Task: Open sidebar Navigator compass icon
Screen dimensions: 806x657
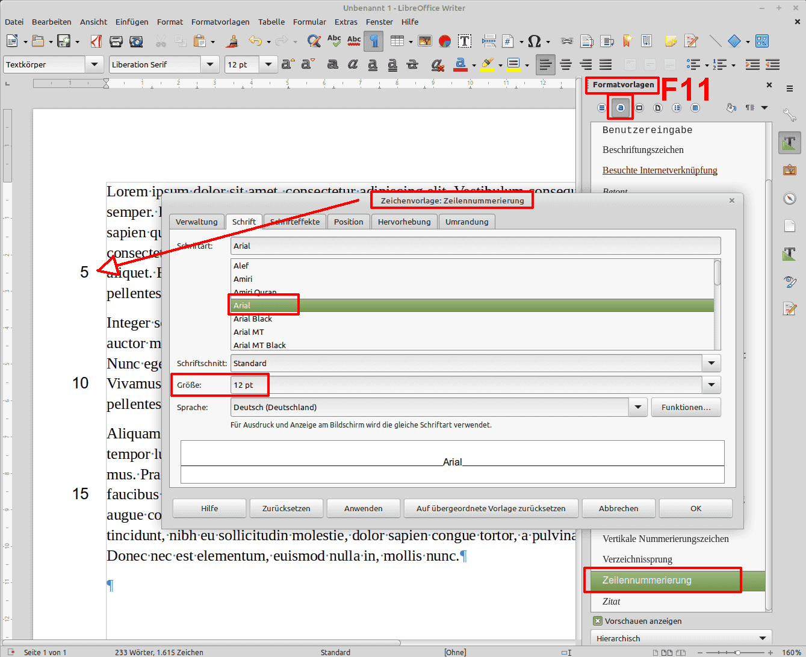Action: coord(790,198)
